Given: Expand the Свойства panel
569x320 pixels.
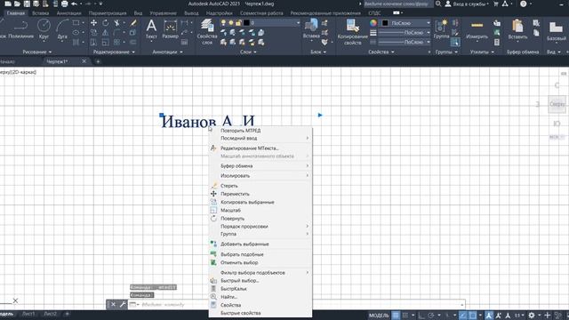Looking at the screenshot, I should (x=381, y=52).
